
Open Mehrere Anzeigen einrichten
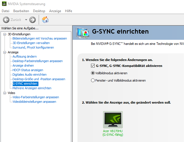[32, 88]
